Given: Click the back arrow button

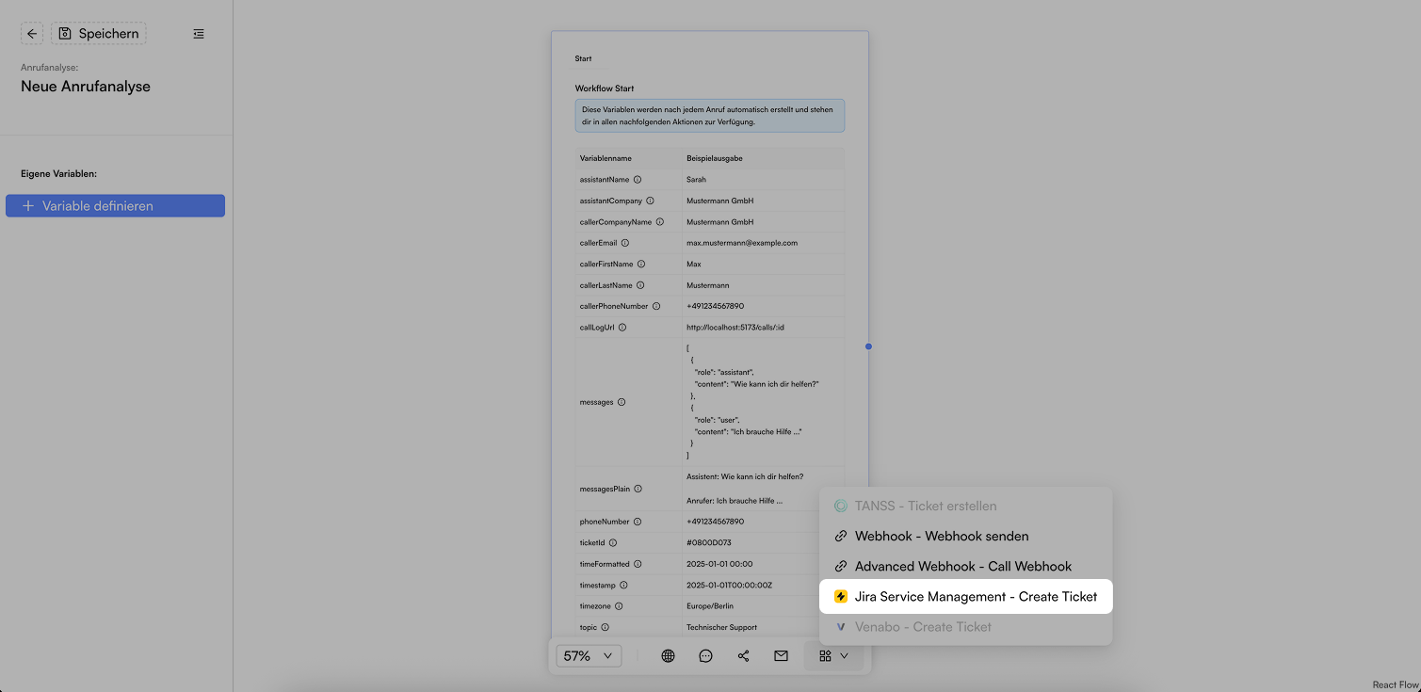Looking at the screenshot, I should [x=32, y=34].
